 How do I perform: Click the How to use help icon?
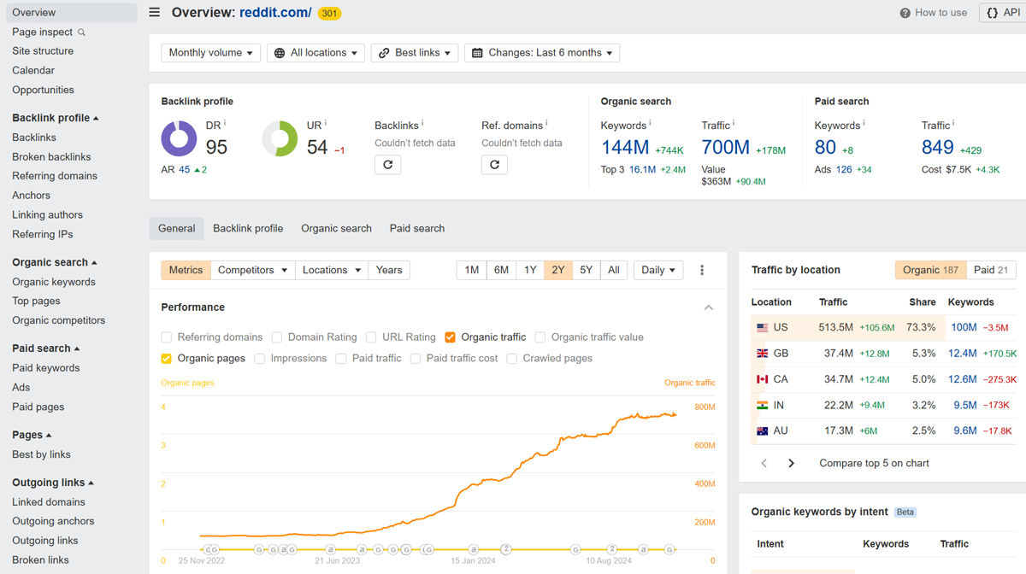pos(905,13)
